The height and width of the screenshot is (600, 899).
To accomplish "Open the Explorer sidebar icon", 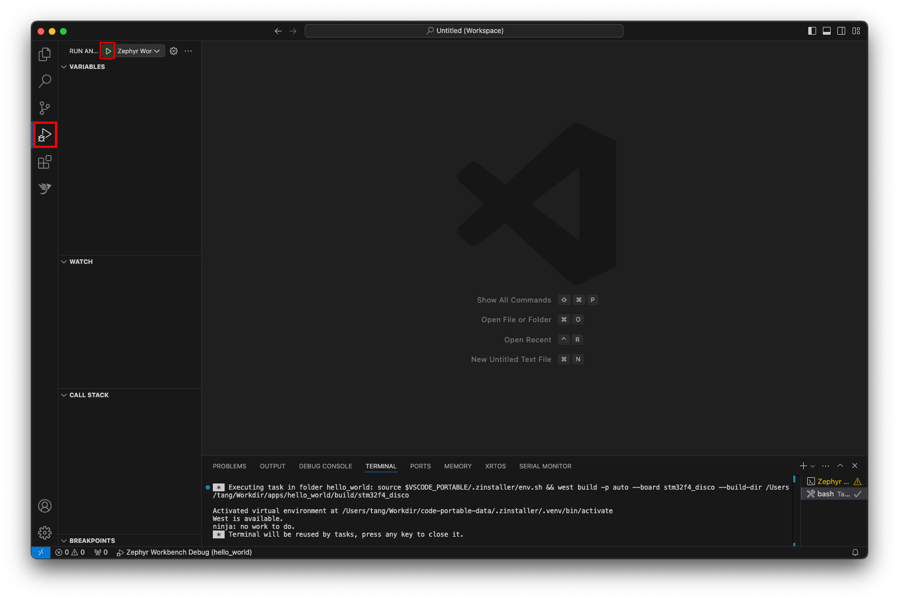I will click(45, 54).
